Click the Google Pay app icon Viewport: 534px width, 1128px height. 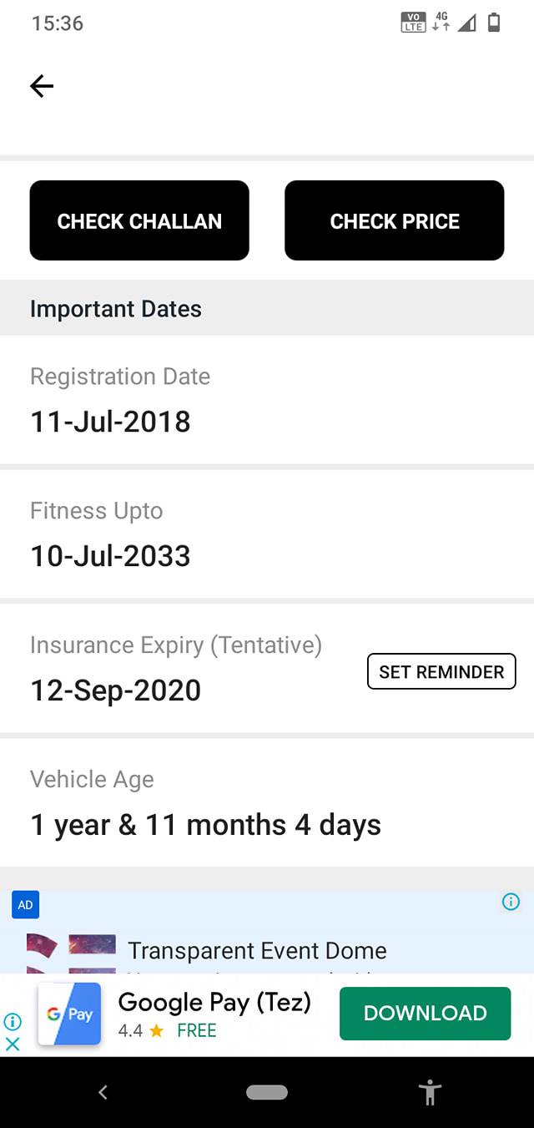point(69,1014)
